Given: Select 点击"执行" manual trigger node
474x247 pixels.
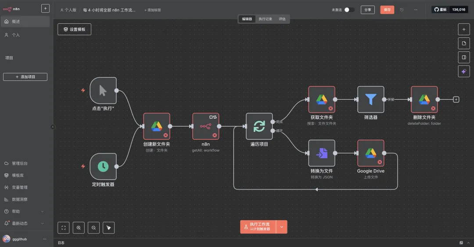Looking at the screenshot, I should pyautogui.click(x=103, y=91).
